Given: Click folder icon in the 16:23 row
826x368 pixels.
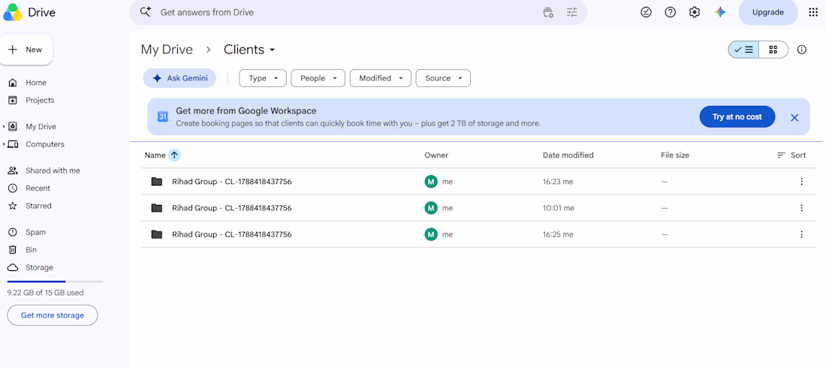Looking at the screenshot, I should point(156,181).
